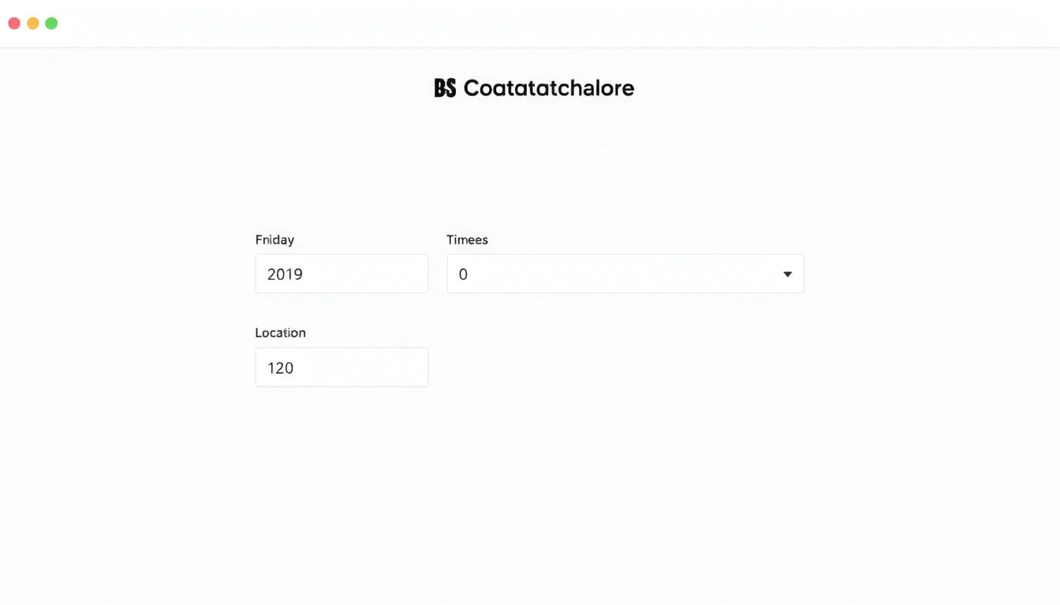Click the Fniday label
The width and height of the screenshot is (1060, 605).
(274, 239)
